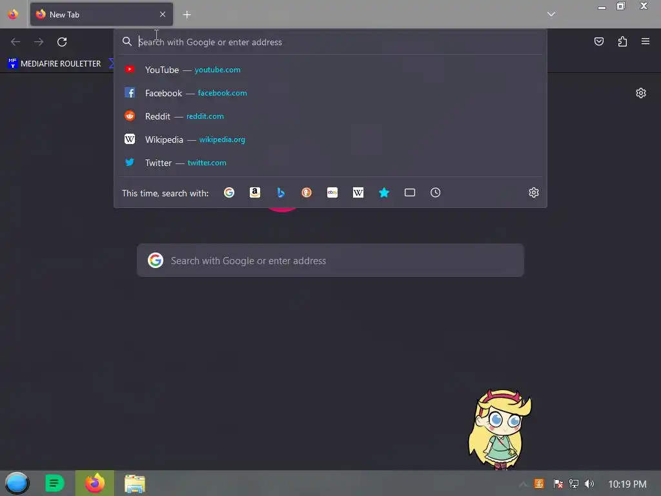The image size is (661, 496).
Task: Click the Star Butterfly desktop mascot
Action: tap(500, 429)
